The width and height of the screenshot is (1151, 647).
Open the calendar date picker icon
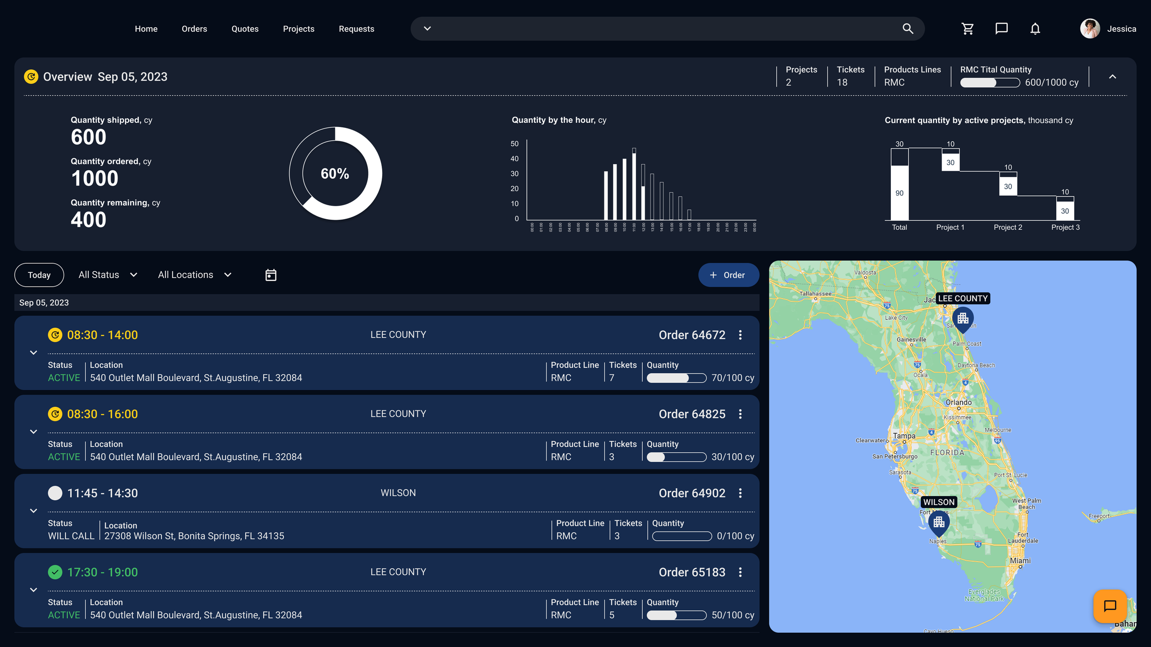271,275
